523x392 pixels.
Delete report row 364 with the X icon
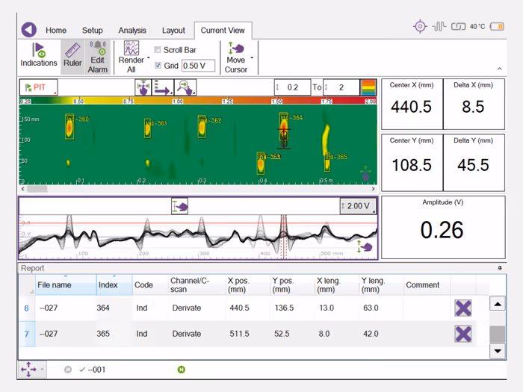coord(463,308)
